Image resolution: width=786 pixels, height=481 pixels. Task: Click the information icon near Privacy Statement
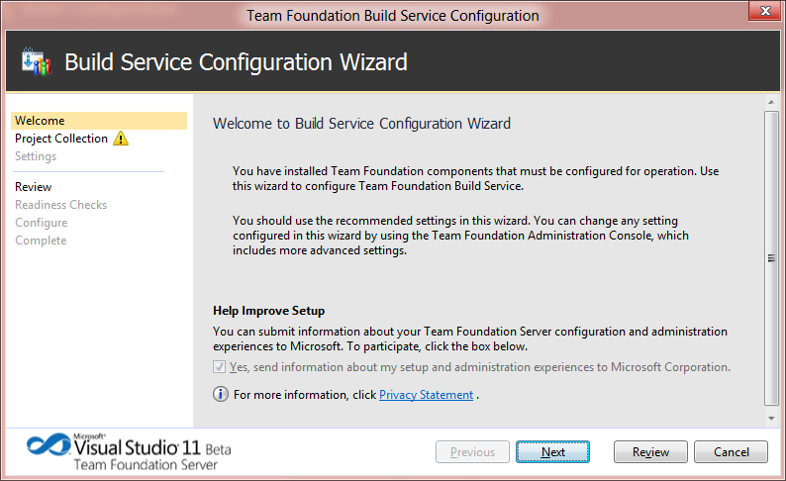click(x=221, y=395)
